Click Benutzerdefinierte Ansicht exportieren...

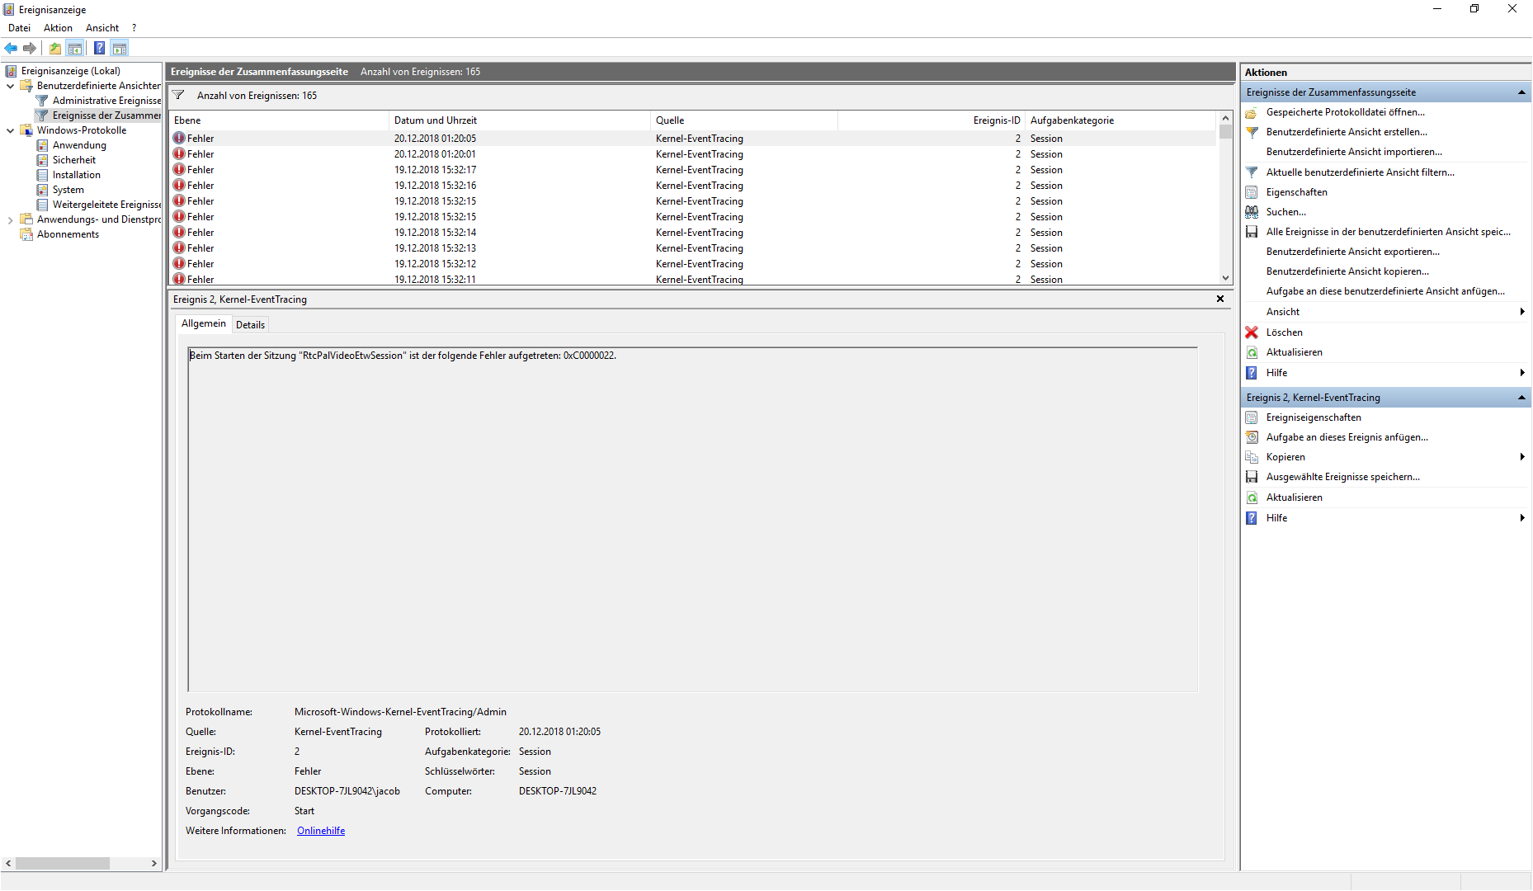point(1352,252)
